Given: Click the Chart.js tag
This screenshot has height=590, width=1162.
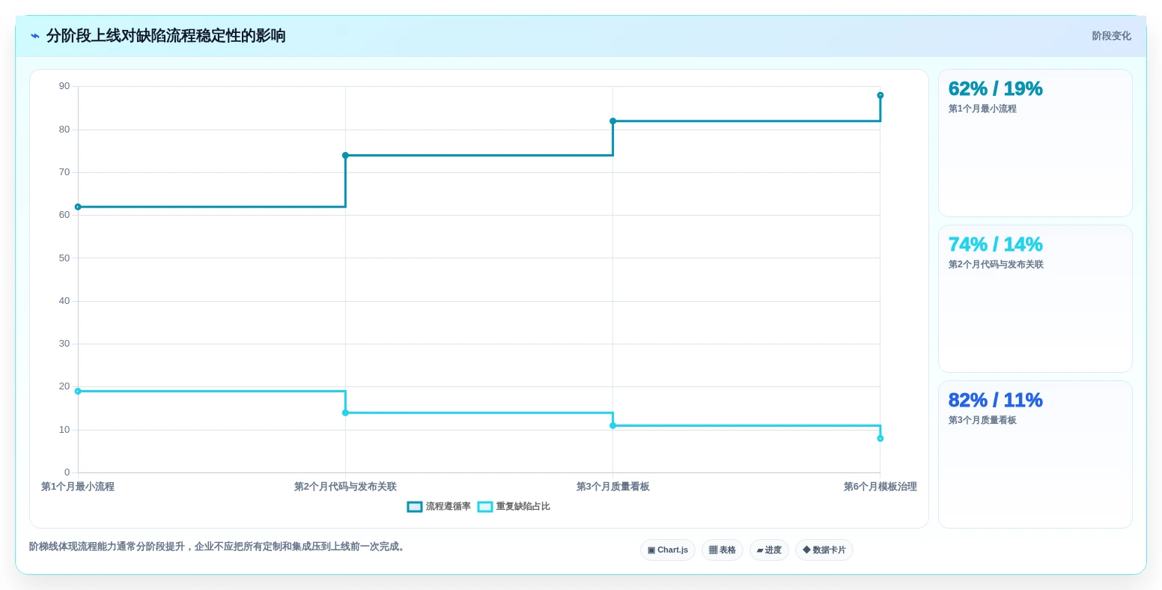Looking at the screenshot, I should point(668,550).
